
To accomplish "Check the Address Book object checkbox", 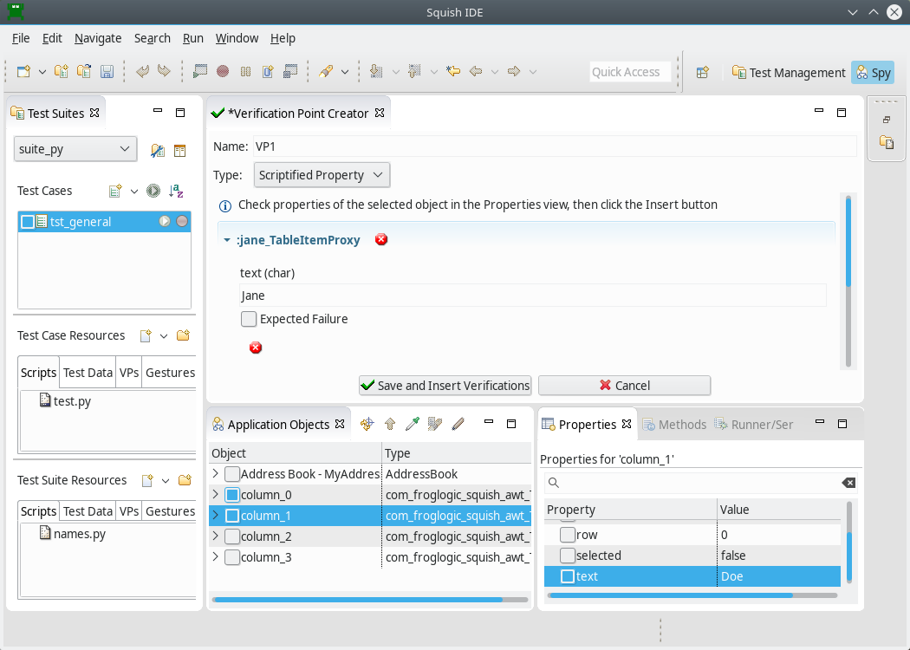I will pos(232,474).
